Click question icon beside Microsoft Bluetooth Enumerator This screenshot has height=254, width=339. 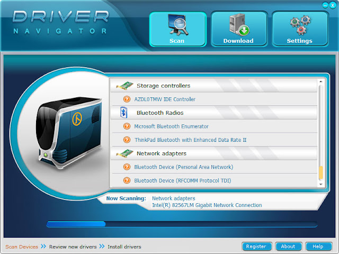point(127,126)
